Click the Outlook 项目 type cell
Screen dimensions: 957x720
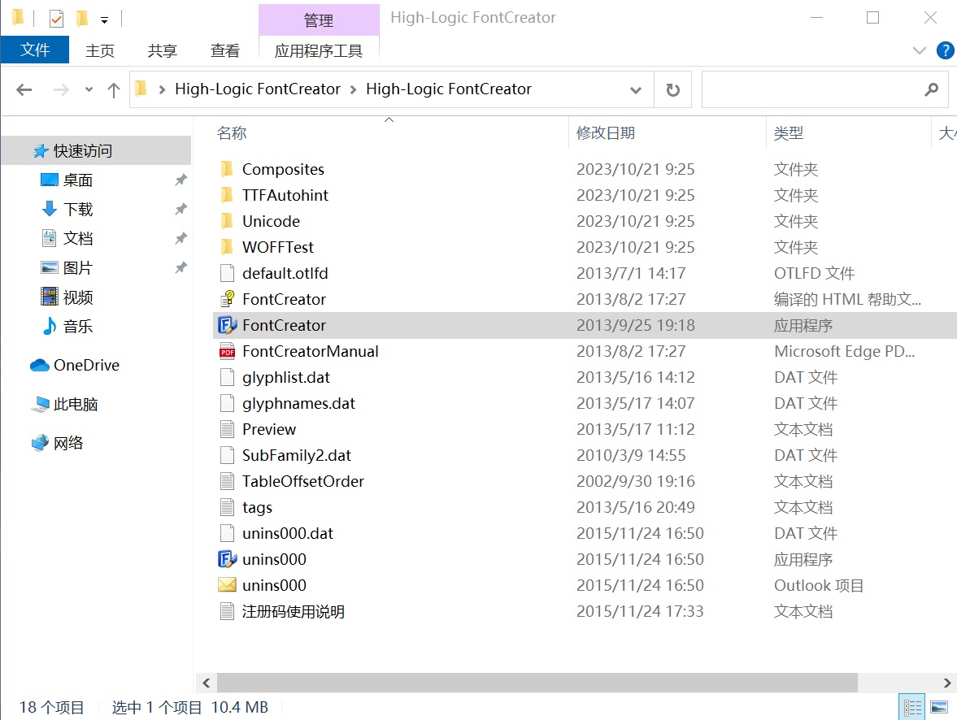point(819,585)
